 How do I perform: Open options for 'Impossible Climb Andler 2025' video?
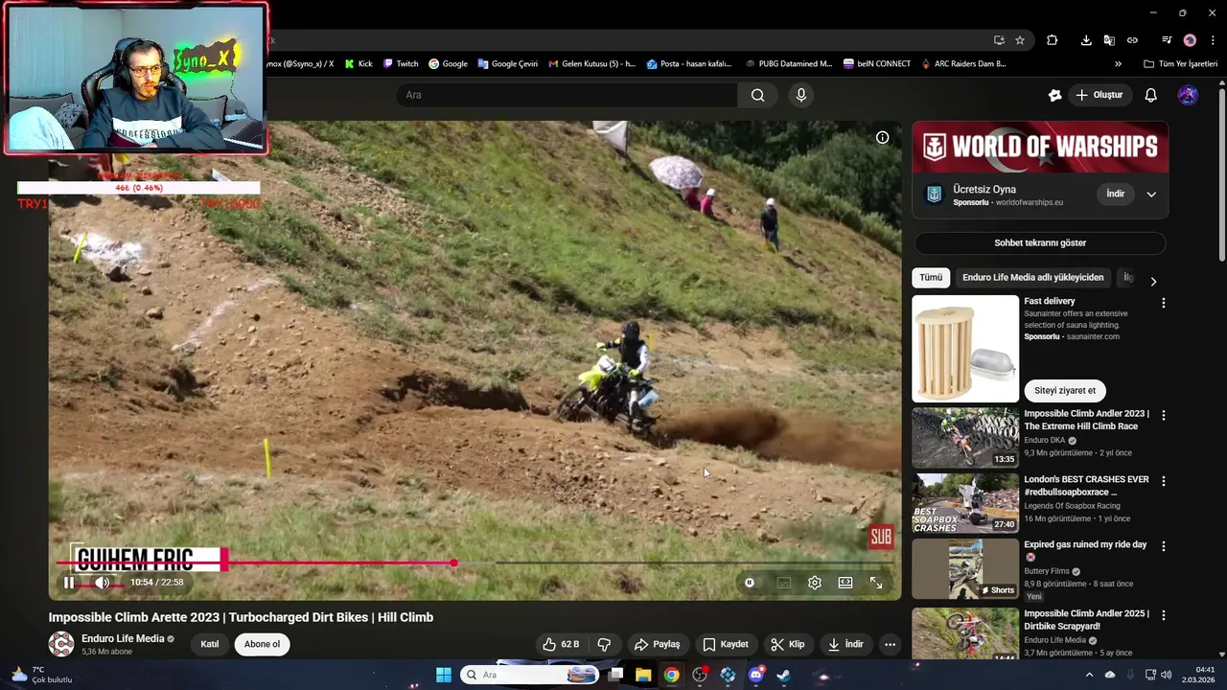coord(1164,615)
